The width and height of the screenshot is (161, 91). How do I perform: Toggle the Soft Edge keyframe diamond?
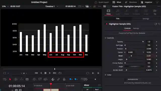coord(156,45)
